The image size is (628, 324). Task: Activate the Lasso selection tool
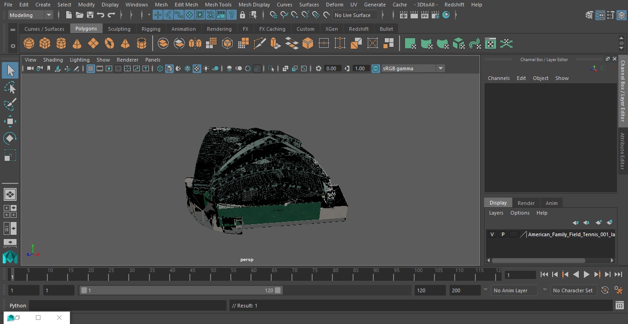pyautogui.click(x=10, y=87)
